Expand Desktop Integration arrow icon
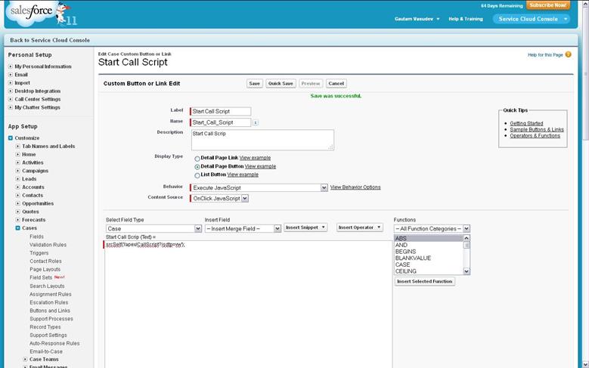 [x=11, y=91]
